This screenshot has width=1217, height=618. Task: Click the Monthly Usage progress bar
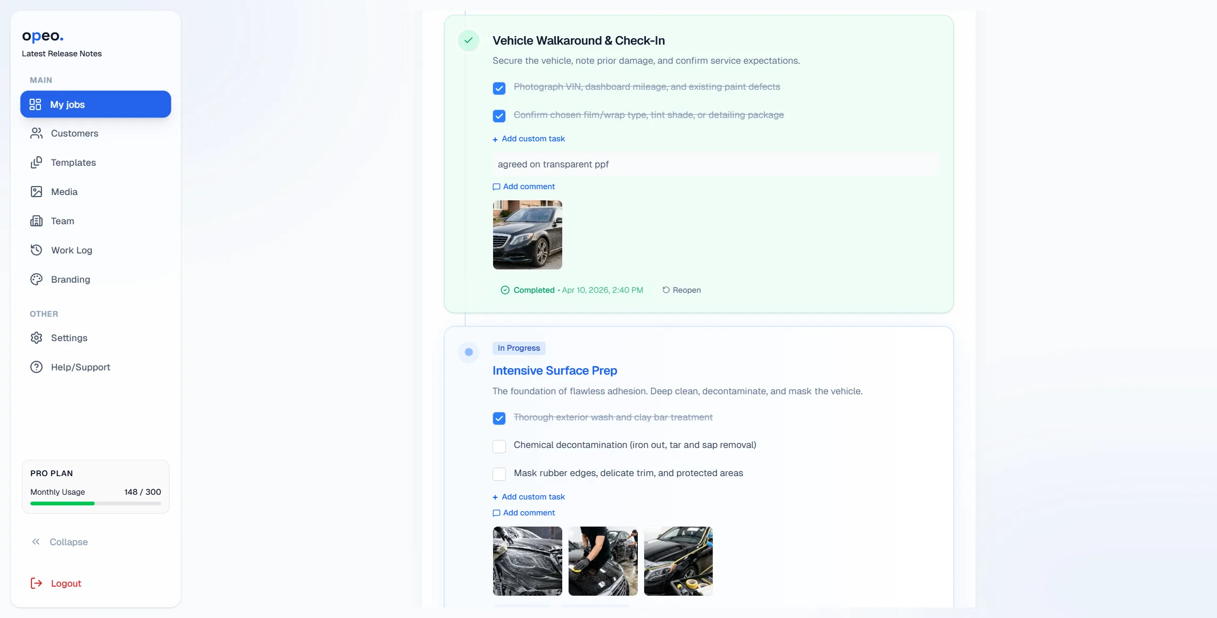[x=96, y=503]
